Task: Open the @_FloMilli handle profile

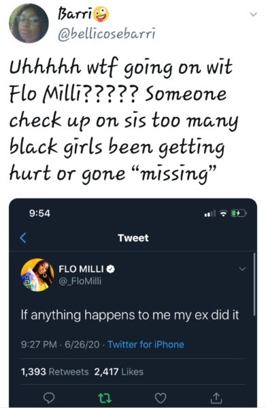Action: [x=80, y=281]
